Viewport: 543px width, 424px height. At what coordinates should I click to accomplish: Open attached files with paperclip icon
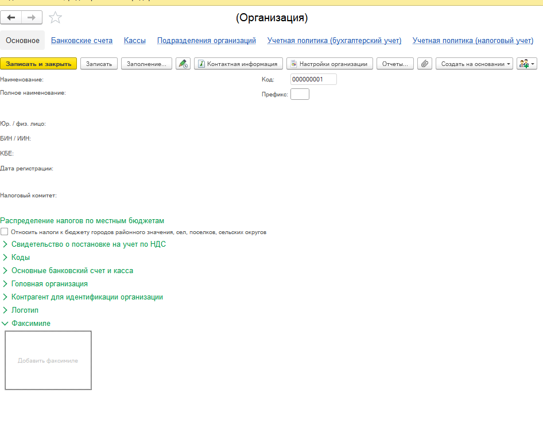(x=424, y=64)
